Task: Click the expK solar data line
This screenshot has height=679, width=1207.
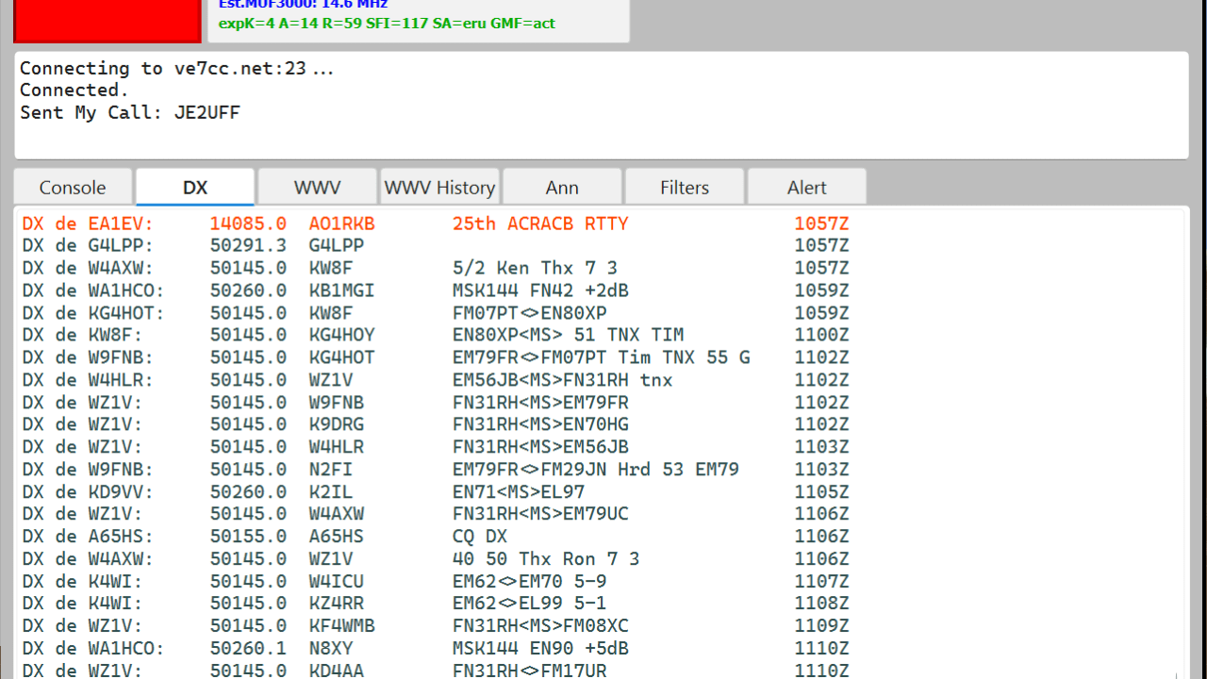Action: [x=387, y=24]
